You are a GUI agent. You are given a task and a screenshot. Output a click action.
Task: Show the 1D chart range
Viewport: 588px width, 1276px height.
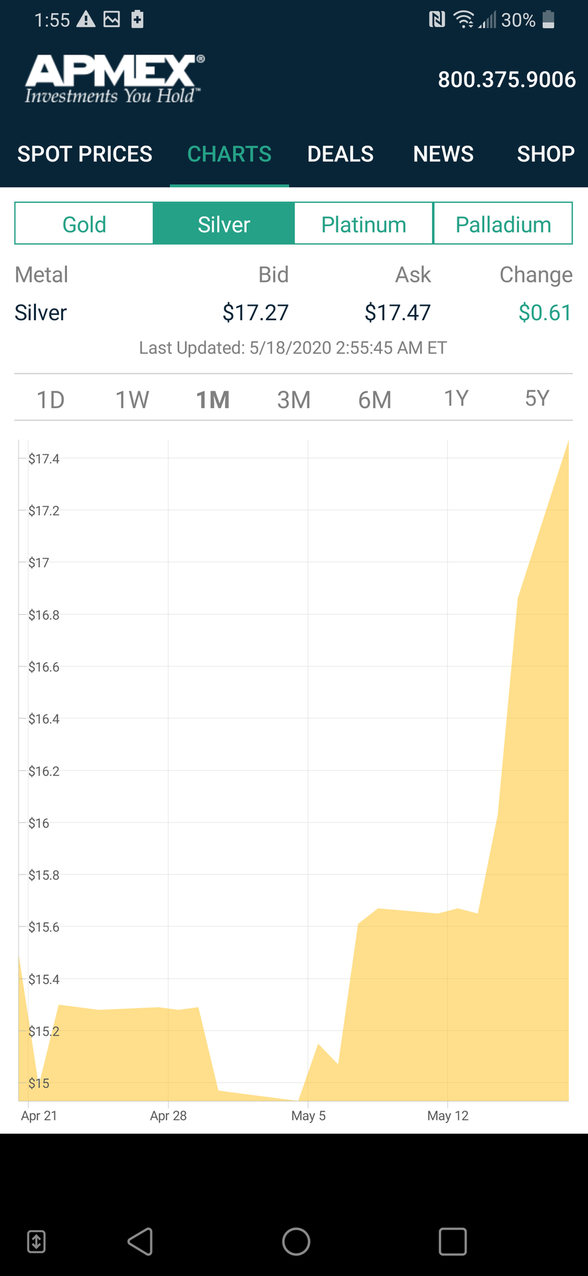tap(50, 399)
